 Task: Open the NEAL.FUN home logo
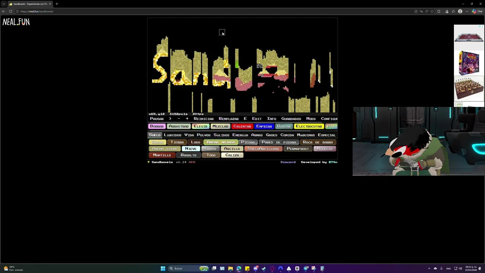[x=16, y=22]
